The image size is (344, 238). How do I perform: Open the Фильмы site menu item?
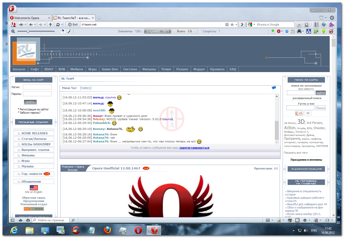(149, 69)
